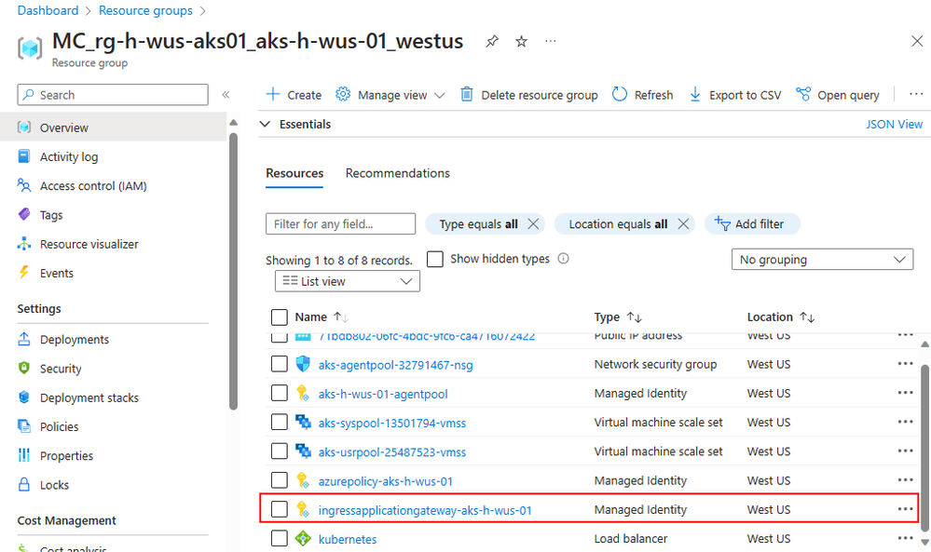This screenshot has height=552, width=931.
Task: Click Delete resource group
Action: (x=529, y=95)
